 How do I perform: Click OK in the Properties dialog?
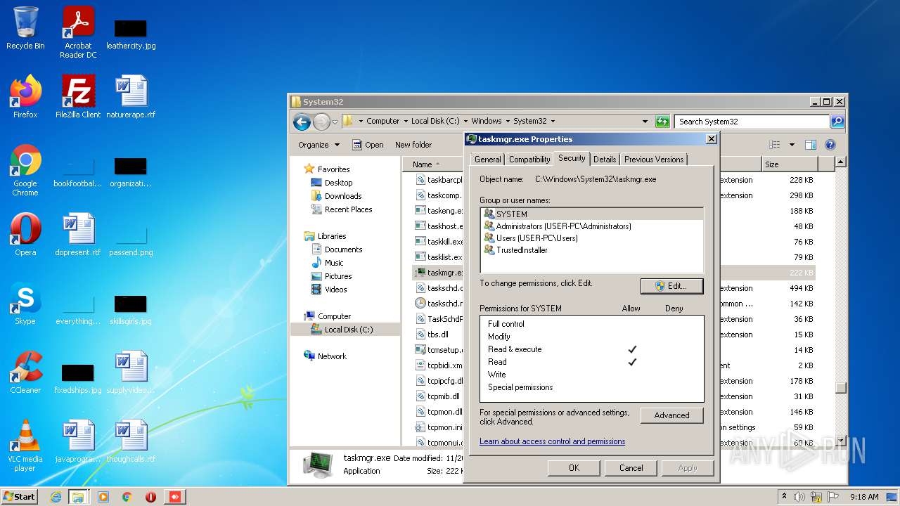point(574,468)
